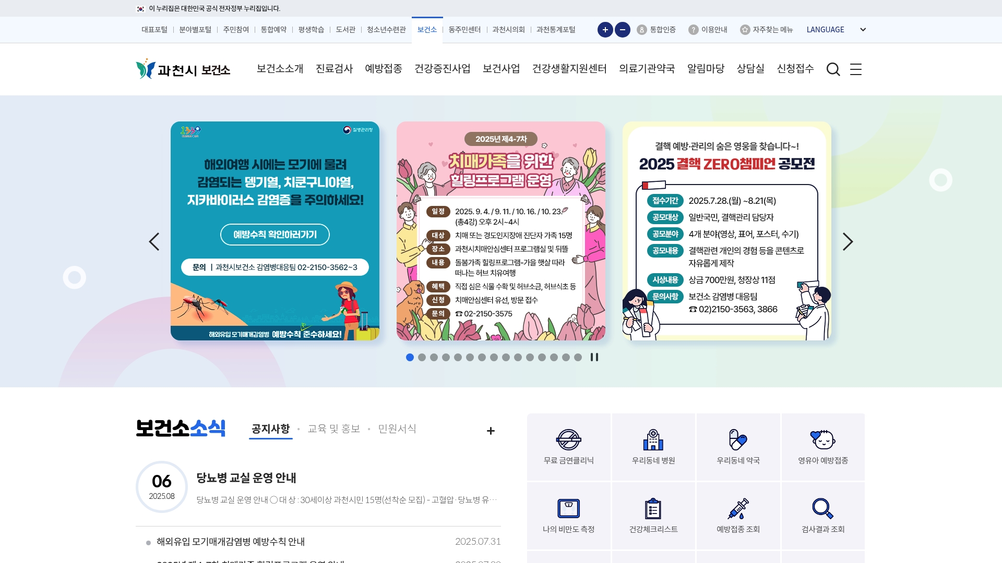Select the first banner pagination dot
Image resolution: width=1002 pixels, height=563 pixels.
coord(410,357)
